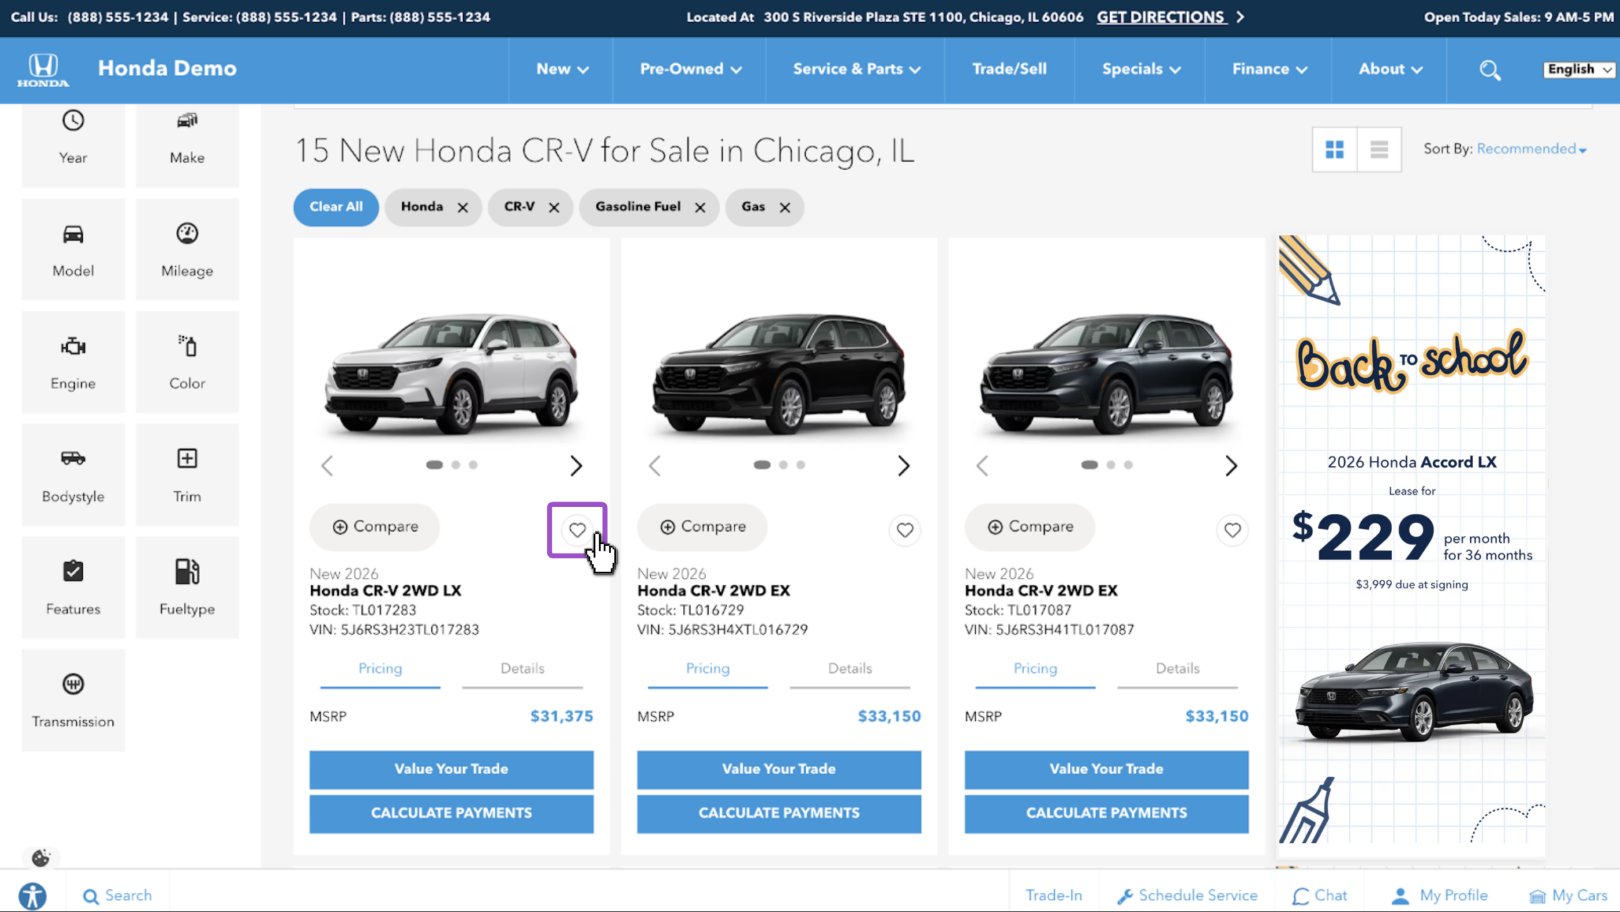1620x912 pixels.
Task: Show next photo of stock TL017087
Action: 1231,466
